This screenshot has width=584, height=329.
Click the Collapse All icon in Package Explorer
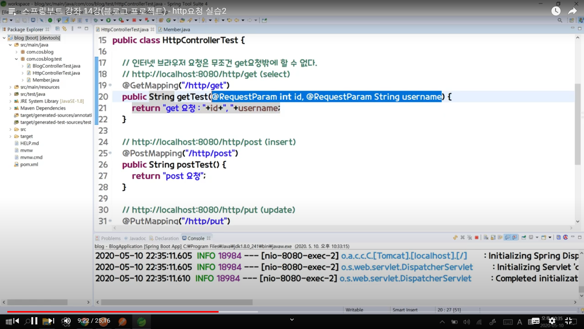click(57, 29)
